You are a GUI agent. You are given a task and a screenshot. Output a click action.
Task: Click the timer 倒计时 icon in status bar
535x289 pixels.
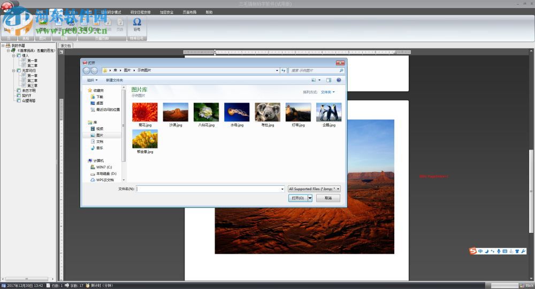(x=87, y=286)
